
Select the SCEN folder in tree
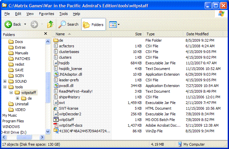point(16,76)
